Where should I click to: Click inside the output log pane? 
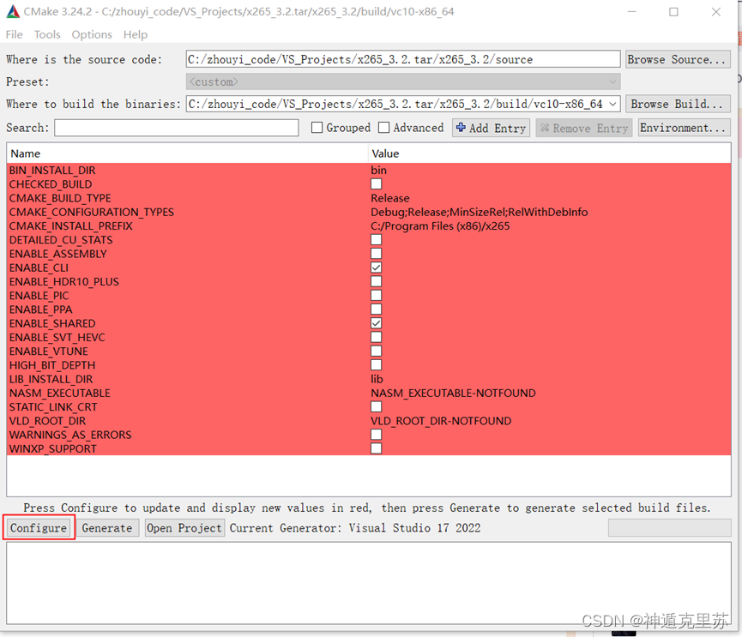(x=369, y=583)
